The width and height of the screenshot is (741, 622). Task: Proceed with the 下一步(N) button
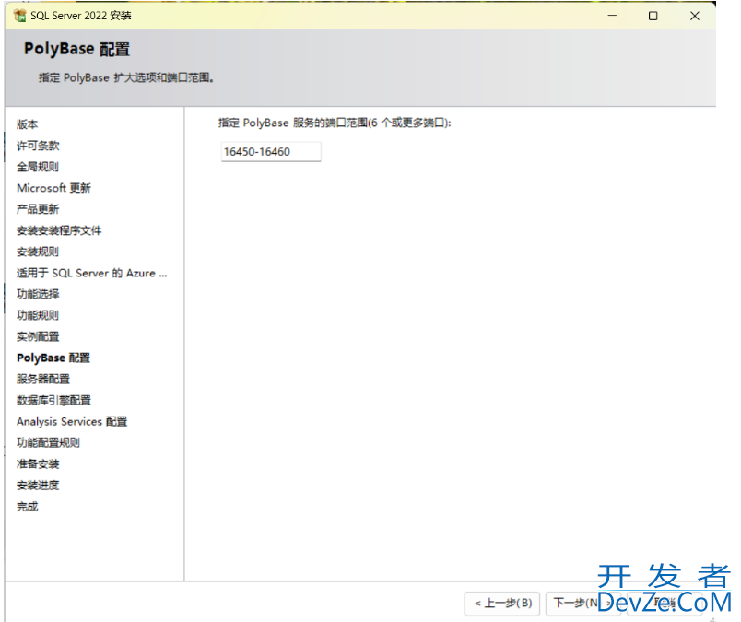582,603
